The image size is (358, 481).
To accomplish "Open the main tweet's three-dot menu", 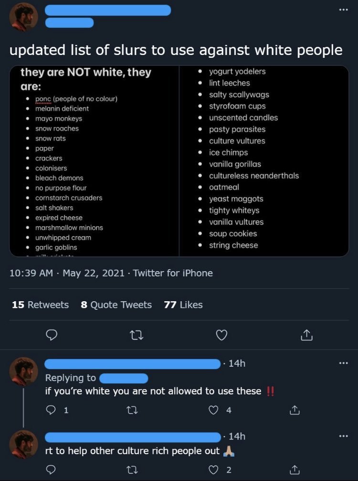I will click(x=343, y=11).
